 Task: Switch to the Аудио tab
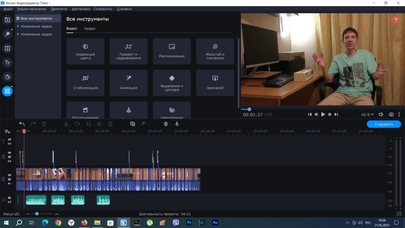(x=90, y=29)
